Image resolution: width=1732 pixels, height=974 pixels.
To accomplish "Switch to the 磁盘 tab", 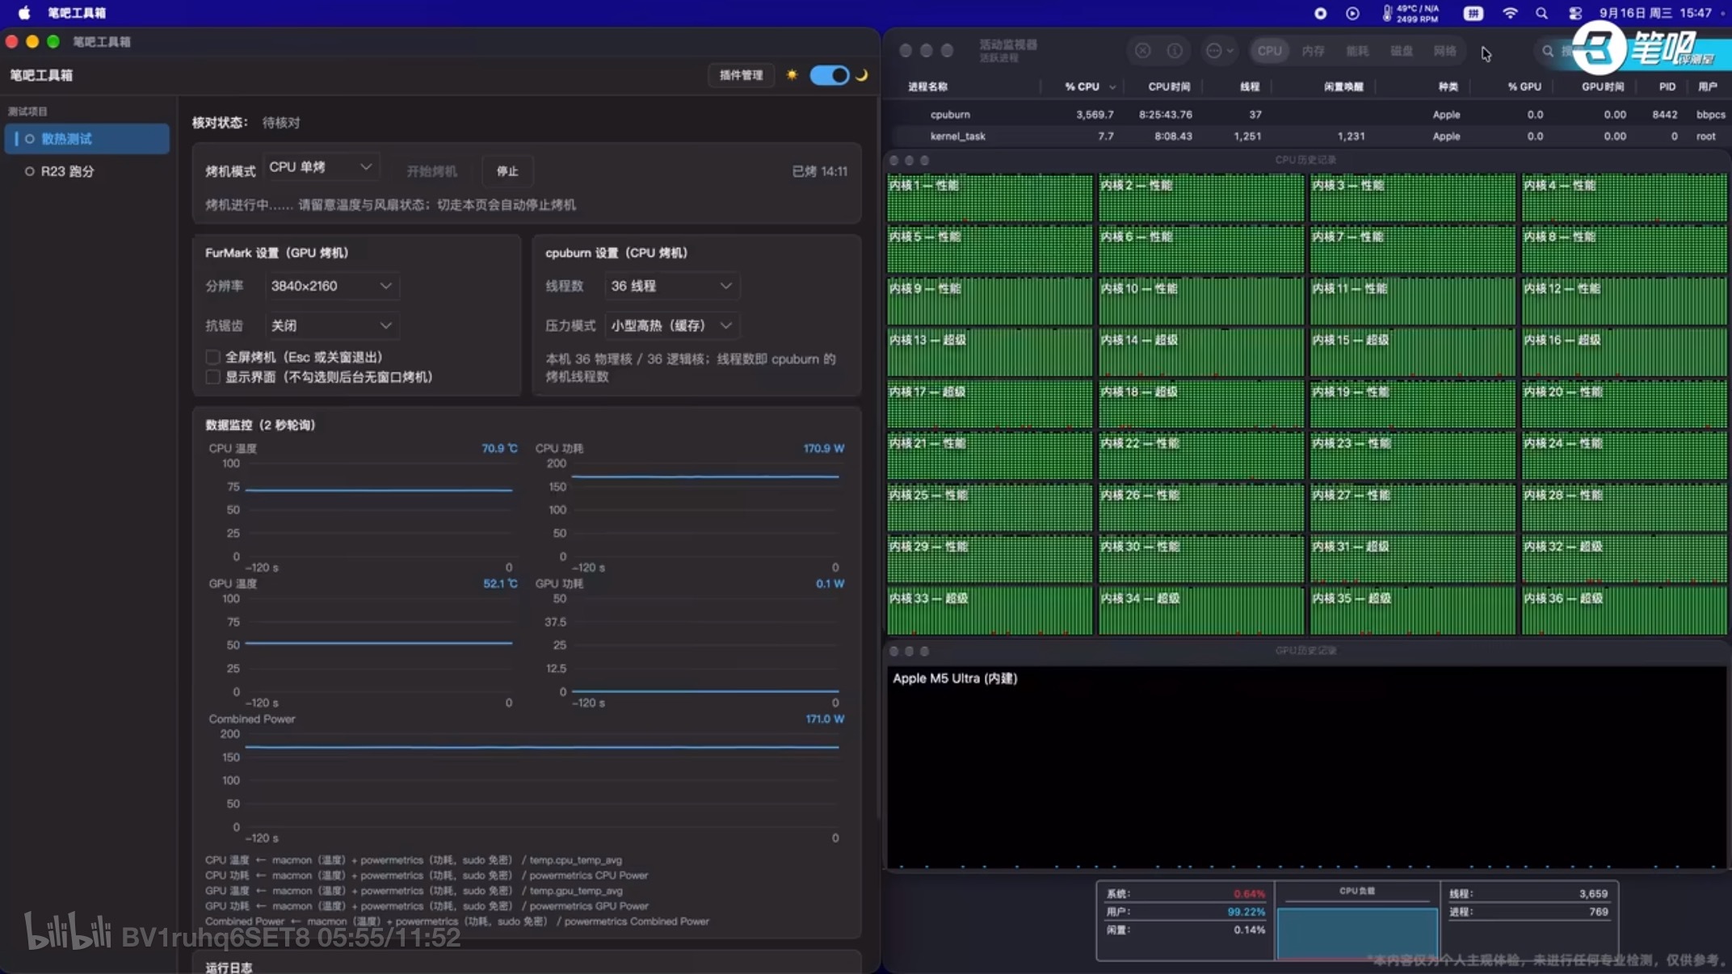I will coord(1401,51).
